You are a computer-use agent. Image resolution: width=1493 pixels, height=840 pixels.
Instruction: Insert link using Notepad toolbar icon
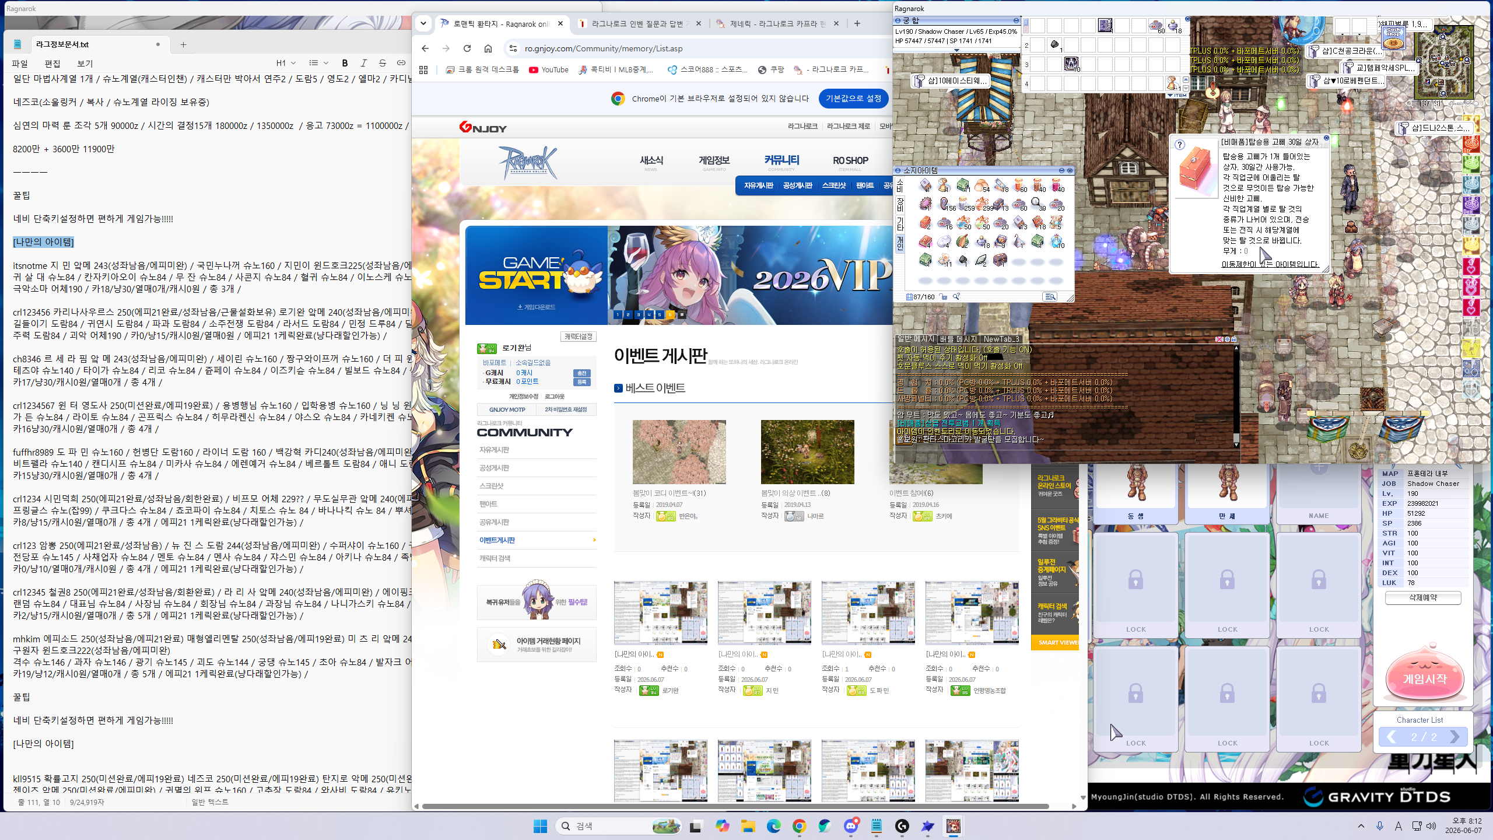tap(401, 63)
